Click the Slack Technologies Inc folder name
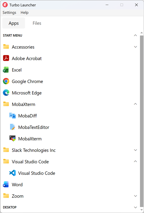This screenshot has width=144, height=213. 34,150
